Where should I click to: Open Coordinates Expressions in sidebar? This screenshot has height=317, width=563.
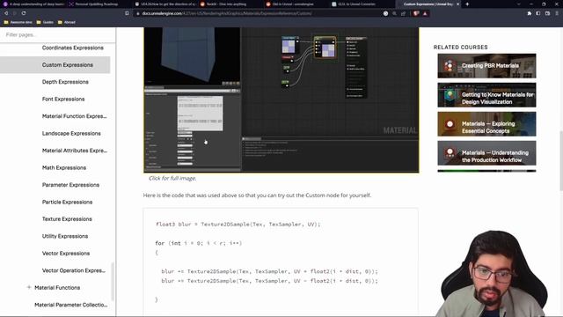pyautogui.click(x=72, y=48)
